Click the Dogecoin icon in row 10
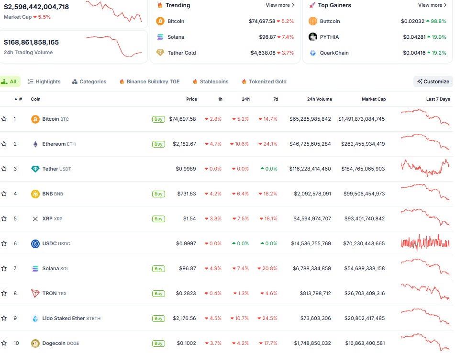455x355 pixels. tap(35, 343)
